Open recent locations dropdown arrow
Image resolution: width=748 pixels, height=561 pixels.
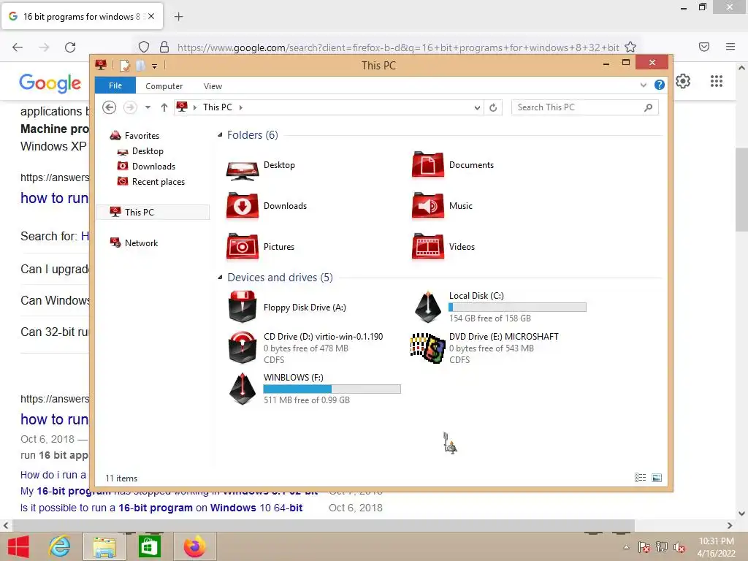148,107
